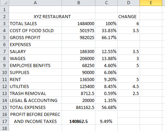The width and height of the screenshot is (165, 131).
Task: Click the 12.55% cell
Action: (107, 51)
